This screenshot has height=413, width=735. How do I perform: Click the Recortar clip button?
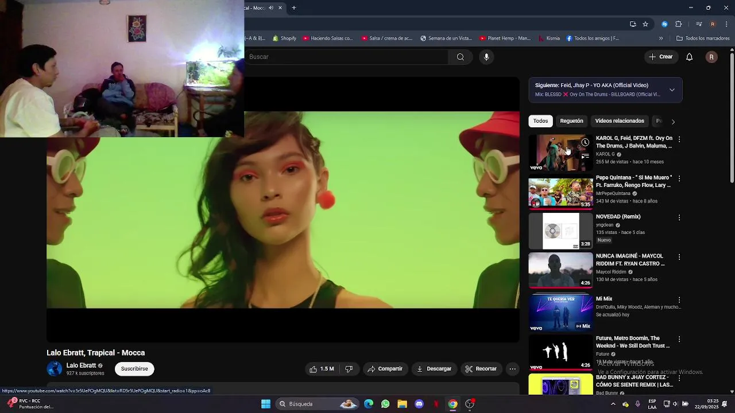tap(481, 369)
